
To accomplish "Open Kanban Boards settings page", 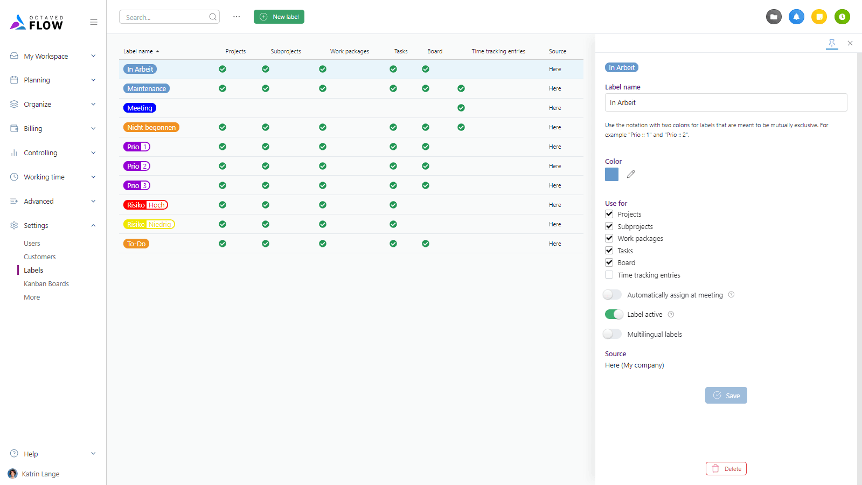I will (x=46, y=283).
